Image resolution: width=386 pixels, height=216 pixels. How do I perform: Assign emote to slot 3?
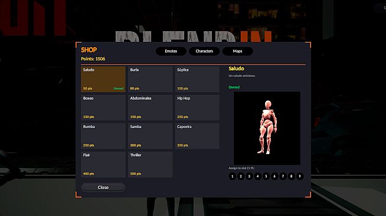click(249, 176)
